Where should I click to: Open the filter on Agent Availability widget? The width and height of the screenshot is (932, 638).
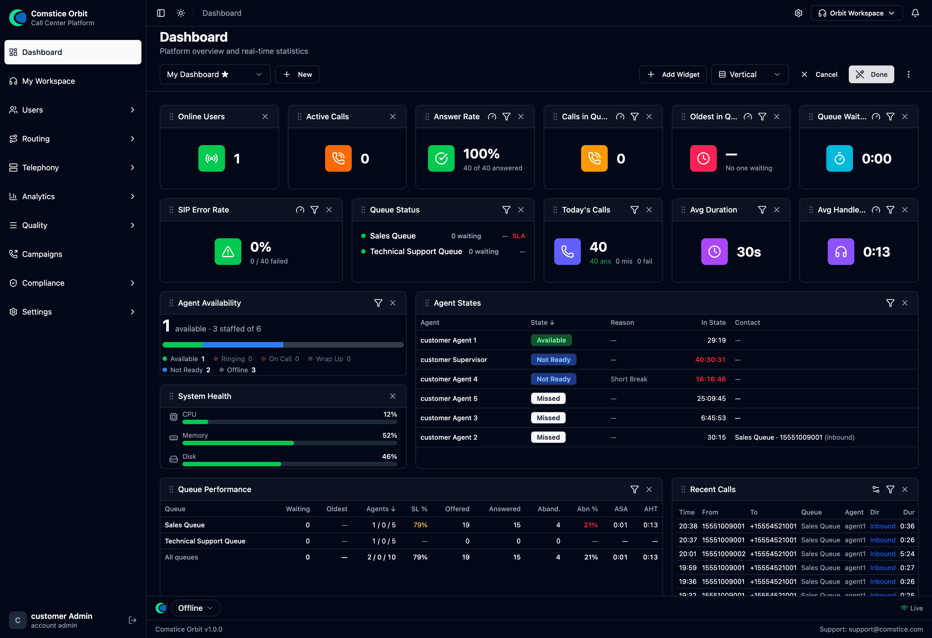pos(378,303)
